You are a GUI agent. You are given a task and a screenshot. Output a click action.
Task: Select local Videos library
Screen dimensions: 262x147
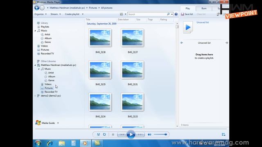tap(44, 46)
